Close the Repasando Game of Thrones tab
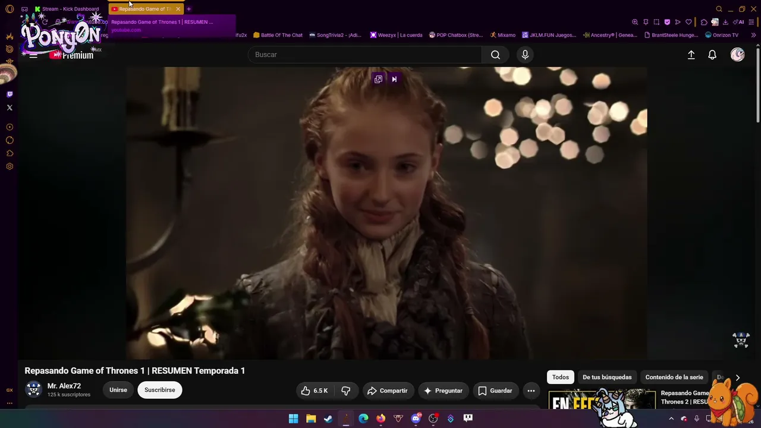The width and height of the screenshot is (761, 428). (x=178, y=9)
